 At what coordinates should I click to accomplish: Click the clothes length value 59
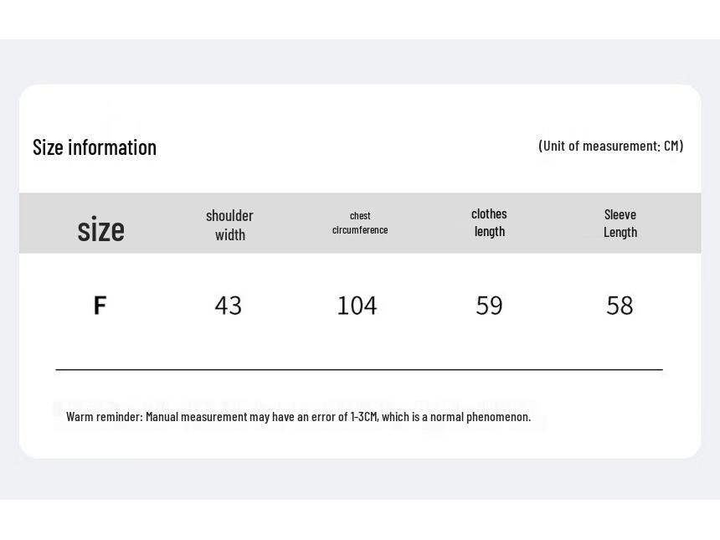coord(490,306)
